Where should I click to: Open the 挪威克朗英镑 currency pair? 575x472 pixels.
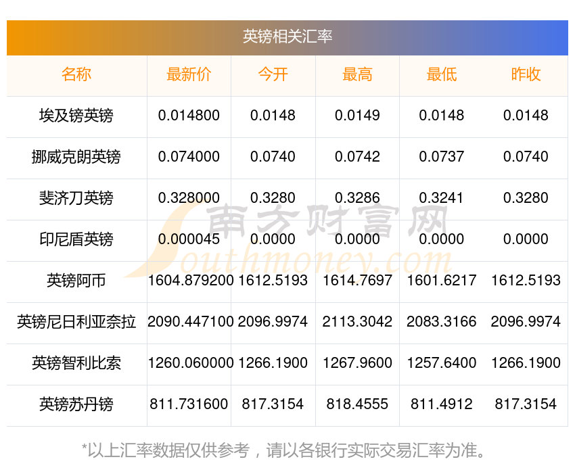[76, 157]
